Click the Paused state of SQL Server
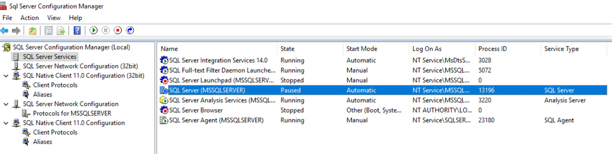The width and height of the screenshot is (612, 154). tap(291, 90)
